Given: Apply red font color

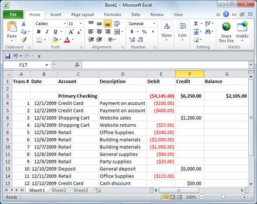Looking at the screenshot, I should [x=67, y=40].
